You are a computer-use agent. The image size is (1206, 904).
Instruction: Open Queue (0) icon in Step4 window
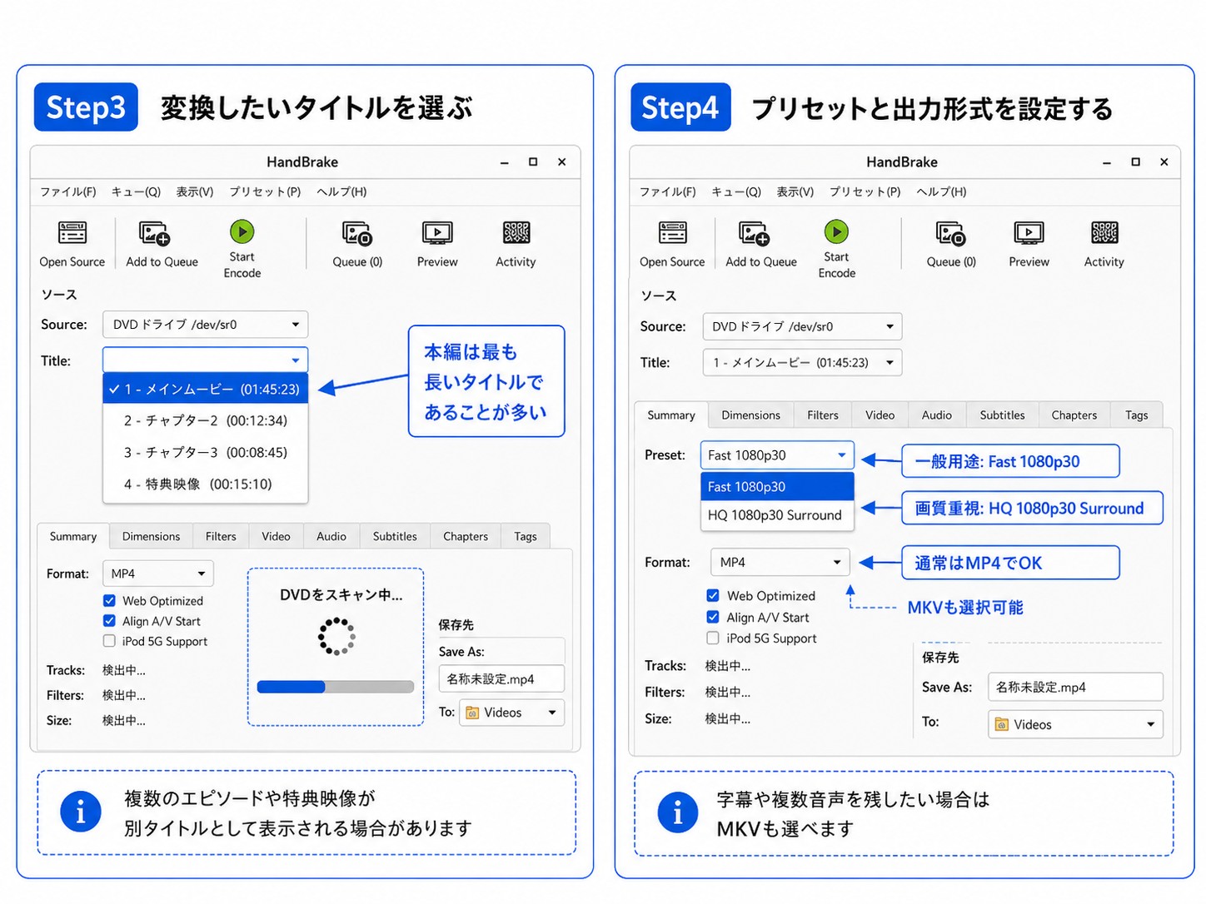951,233
